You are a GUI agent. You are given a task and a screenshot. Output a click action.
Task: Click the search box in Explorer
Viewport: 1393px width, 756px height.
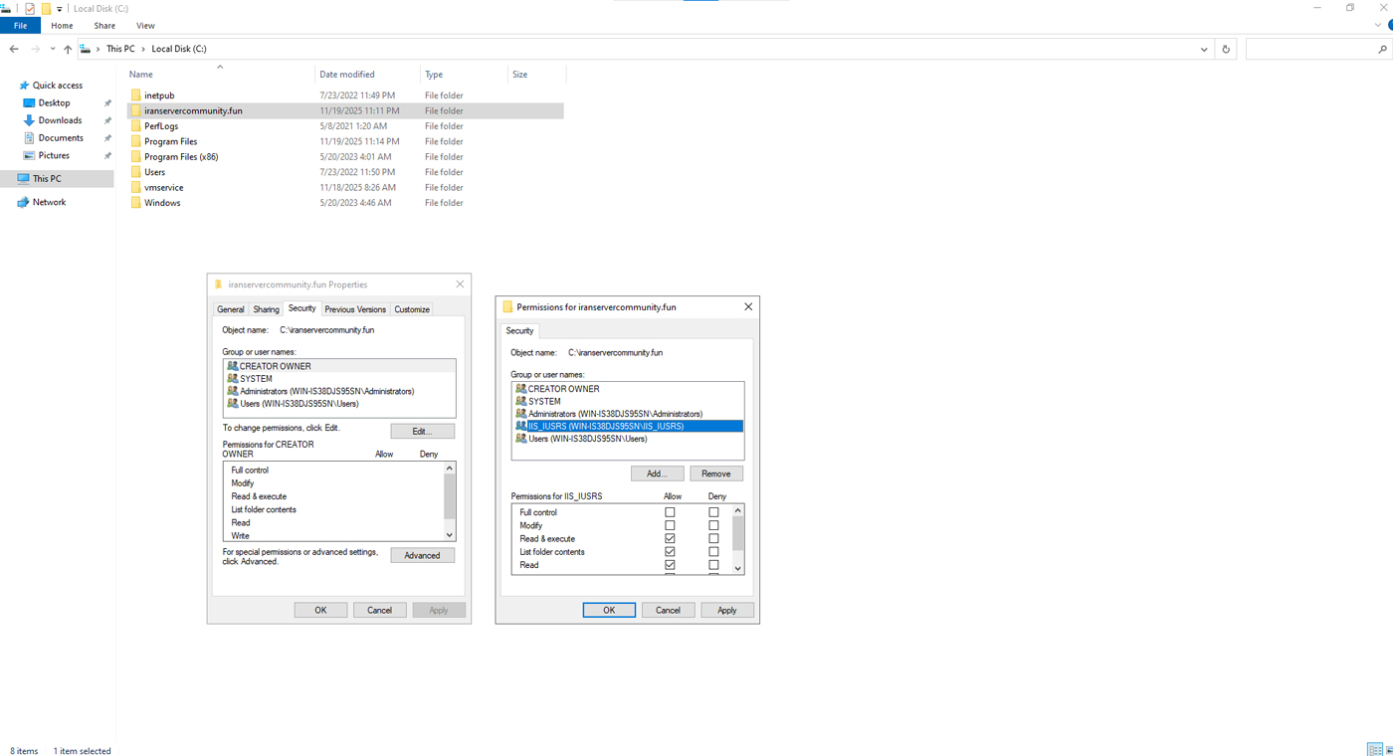click(1313, 49)
